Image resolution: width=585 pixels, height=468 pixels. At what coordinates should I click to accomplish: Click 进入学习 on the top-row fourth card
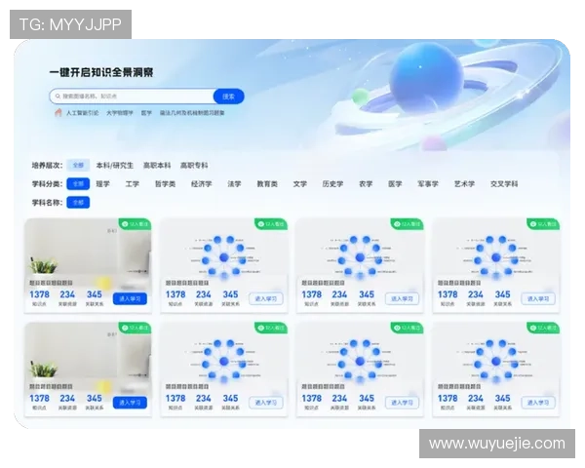click(x=538, y=298)
